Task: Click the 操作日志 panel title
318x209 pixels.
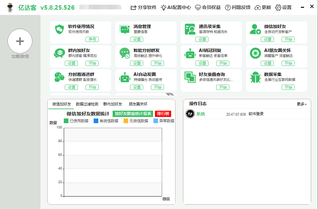Action: click(198, 104)
